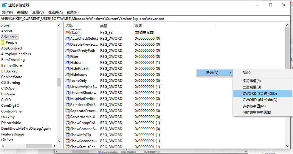The image size is (293, 154).
Task: Click the ShowInfoTip DWORD icon
Action: pos(67,135)
